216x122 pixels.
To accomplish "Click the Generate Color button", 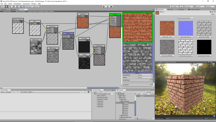I will (x=167, y=37).
